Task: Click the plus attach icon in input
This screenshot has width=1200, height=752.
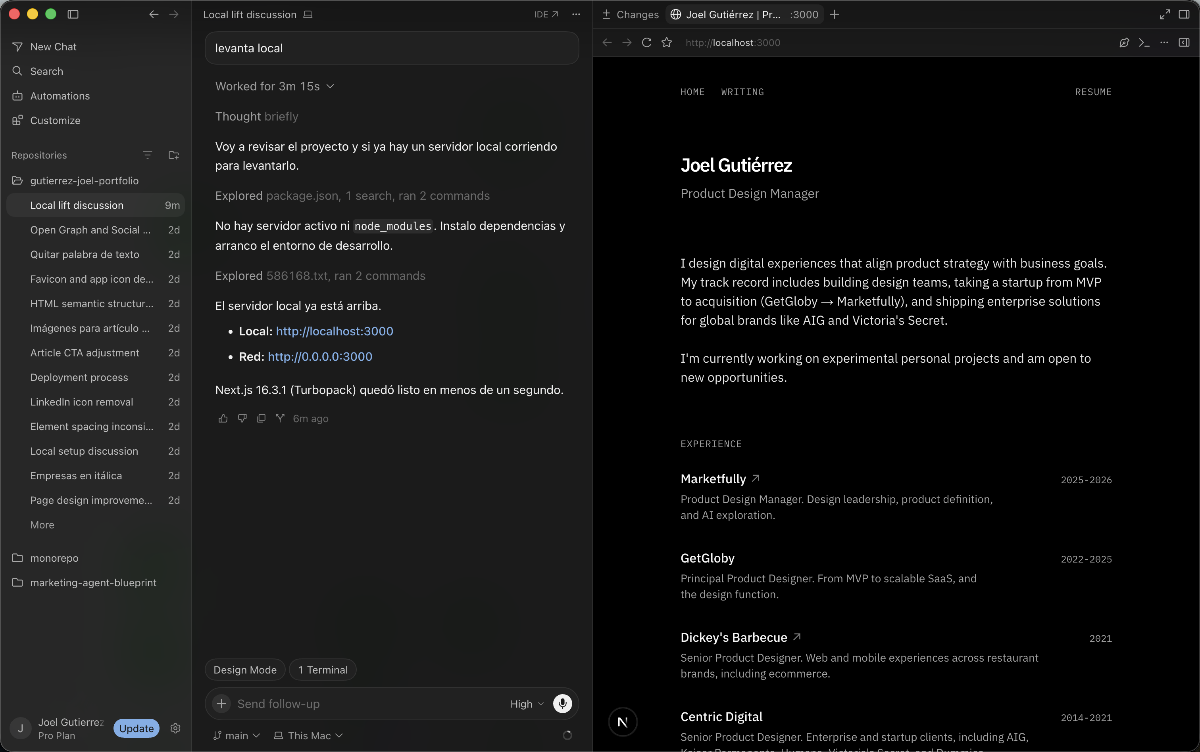Action: [221, 704]
